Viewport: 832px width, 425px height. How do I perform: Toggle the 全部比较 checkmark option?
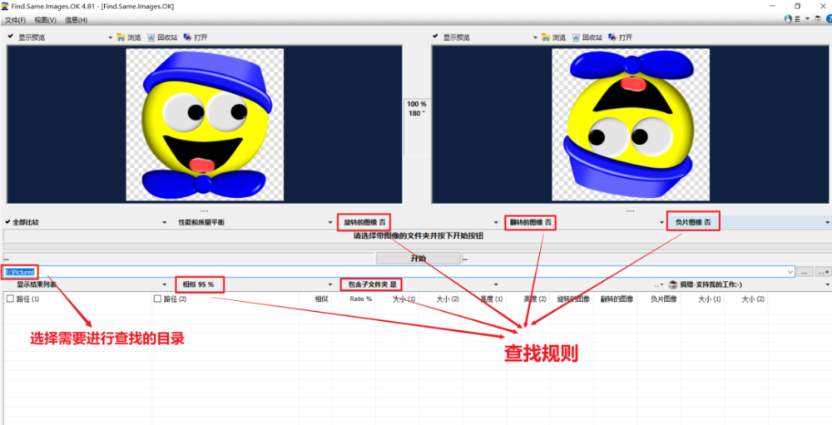[7, 222]
